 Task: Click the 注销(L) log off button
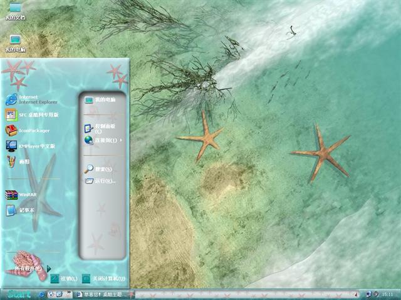64,279
